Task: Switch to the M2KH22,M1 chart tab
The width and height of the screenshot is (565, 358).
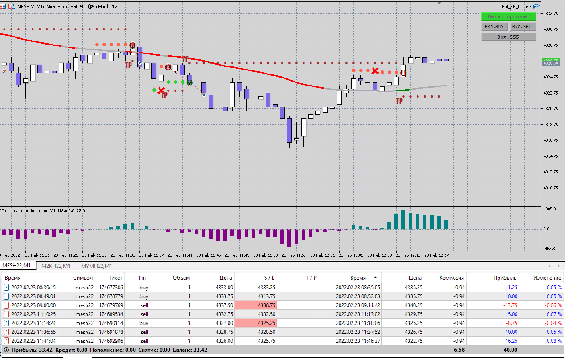Action: (x=56, y=266)
